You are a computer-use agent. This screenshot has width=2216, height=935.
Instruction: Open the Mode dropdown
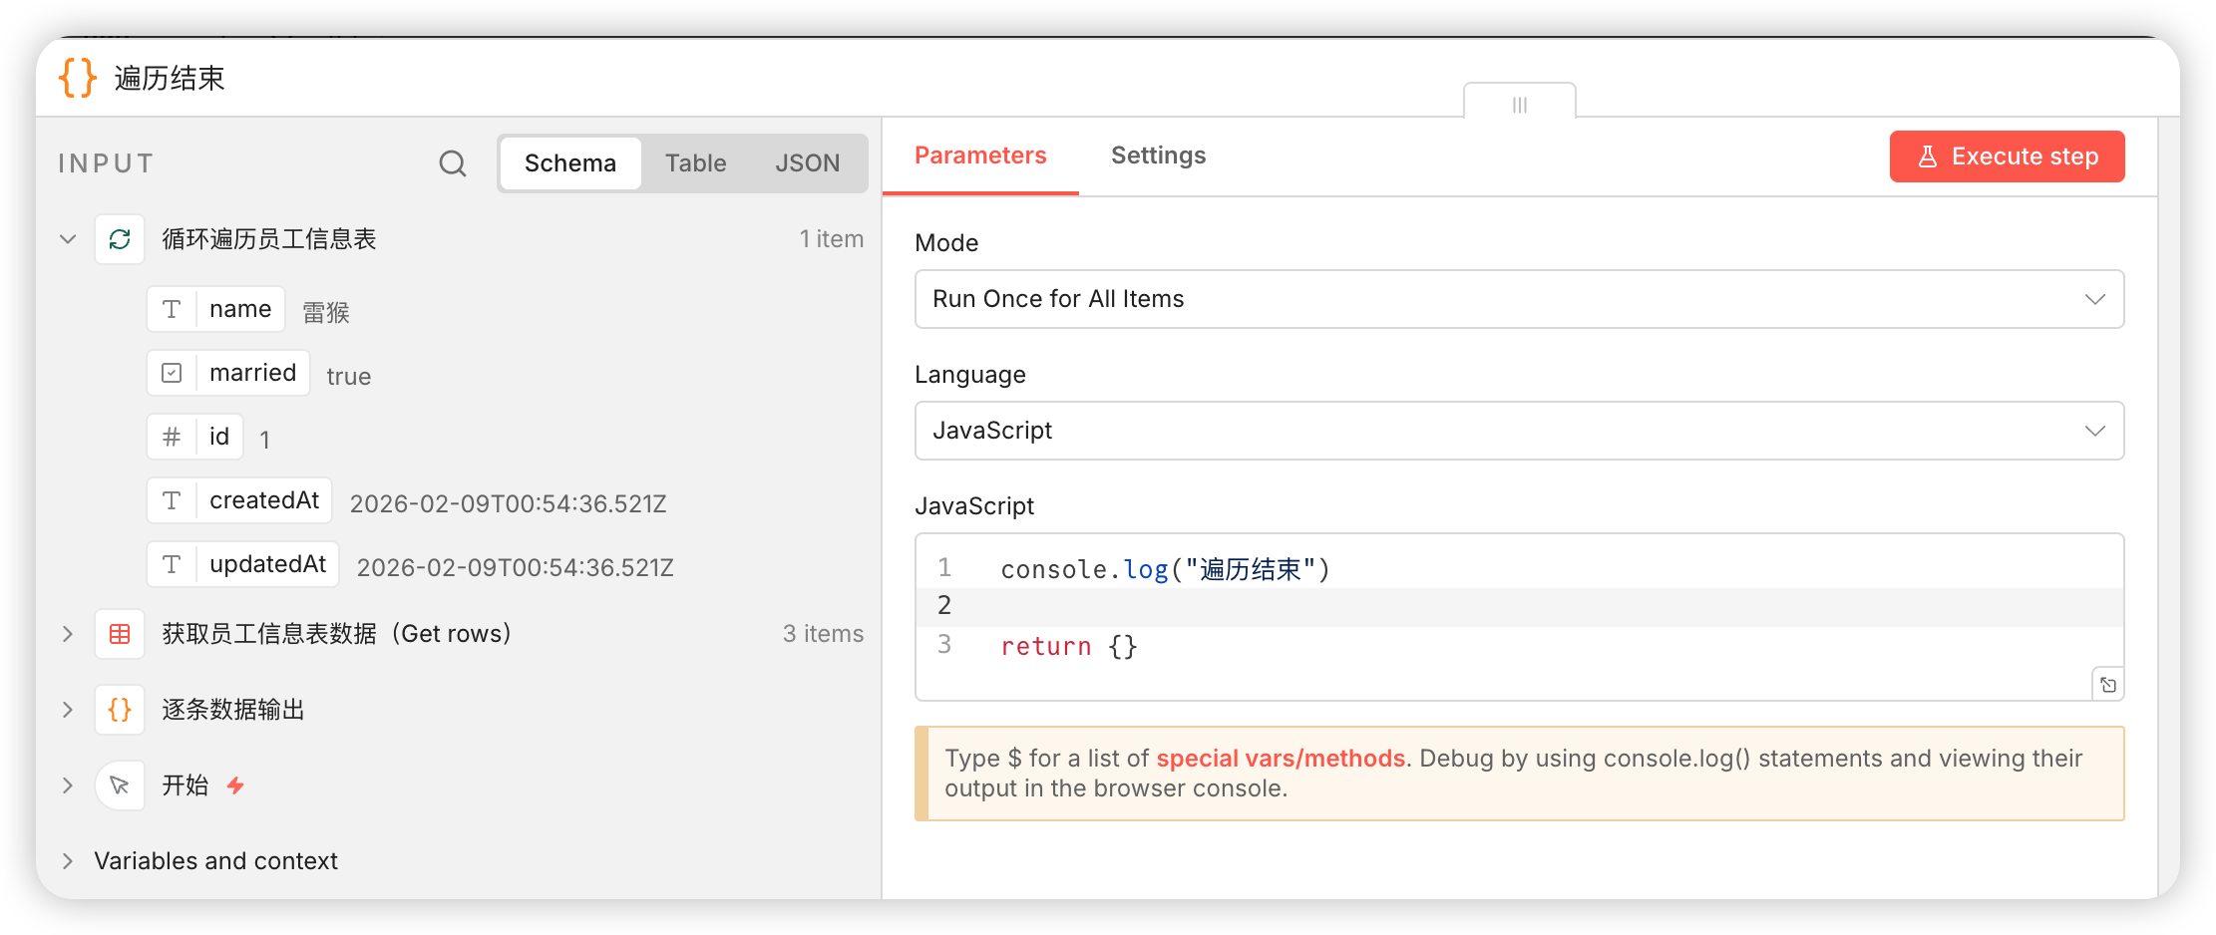point(1518,299)
